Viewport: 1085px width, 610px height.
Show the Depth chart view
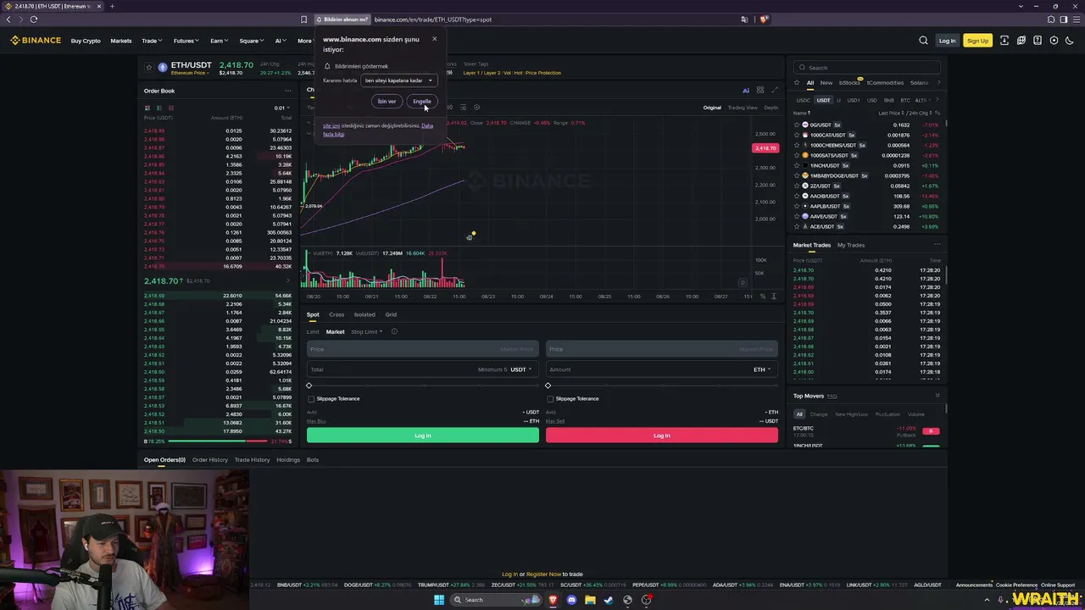point(771,108)
